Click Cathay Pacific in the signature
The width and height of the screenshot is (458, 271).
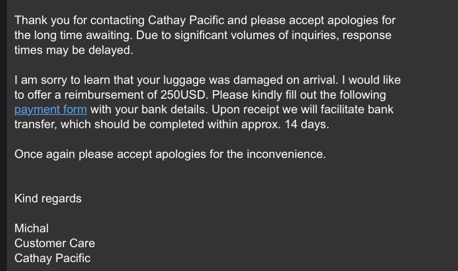point(52,258)
